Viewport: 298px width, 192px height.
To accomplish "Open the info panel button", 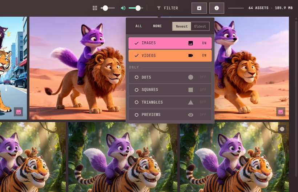I will coord(217,8).
